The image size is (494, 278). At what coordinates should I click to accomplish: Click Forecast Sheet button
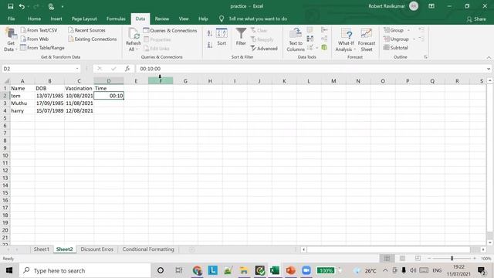pyautogui.click(x=367, y=39)
